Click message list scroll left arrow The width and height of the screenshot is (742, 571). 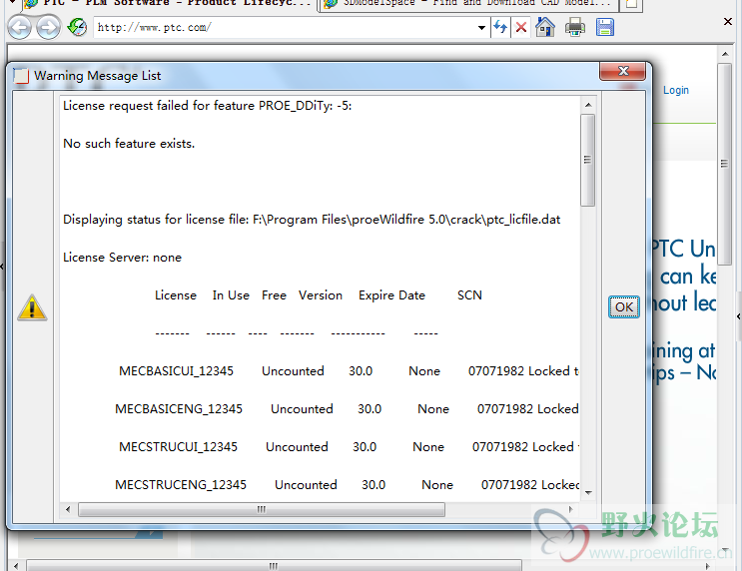pyautogui.click(x=68, y=509)
